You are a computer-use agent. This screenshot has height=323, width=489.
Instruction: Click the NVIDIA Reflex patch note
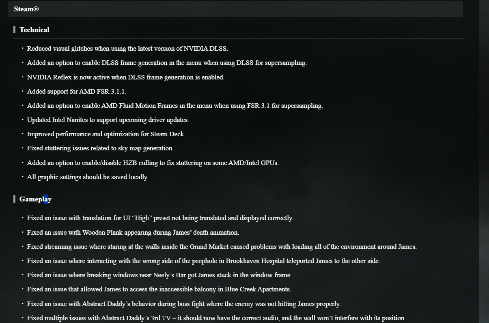click(125, 77)
